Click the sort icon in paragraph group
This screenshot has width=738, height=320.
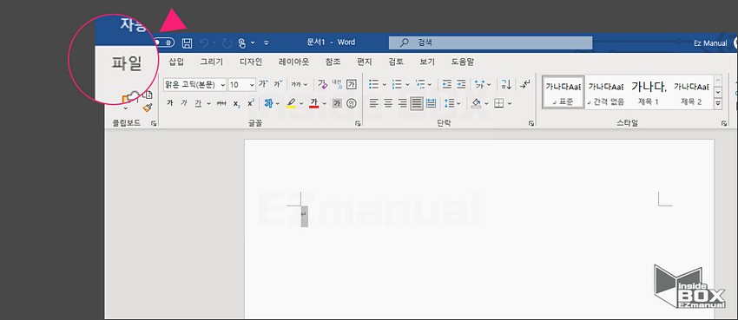coord(506,85)
